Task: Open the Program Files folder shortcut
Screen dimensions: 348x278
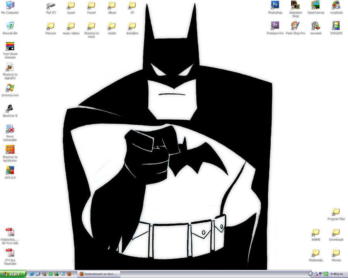Action: pyautogui.click(x=336, y=214)
